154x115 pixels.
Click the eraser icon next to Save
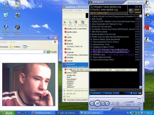pos(140,93)
